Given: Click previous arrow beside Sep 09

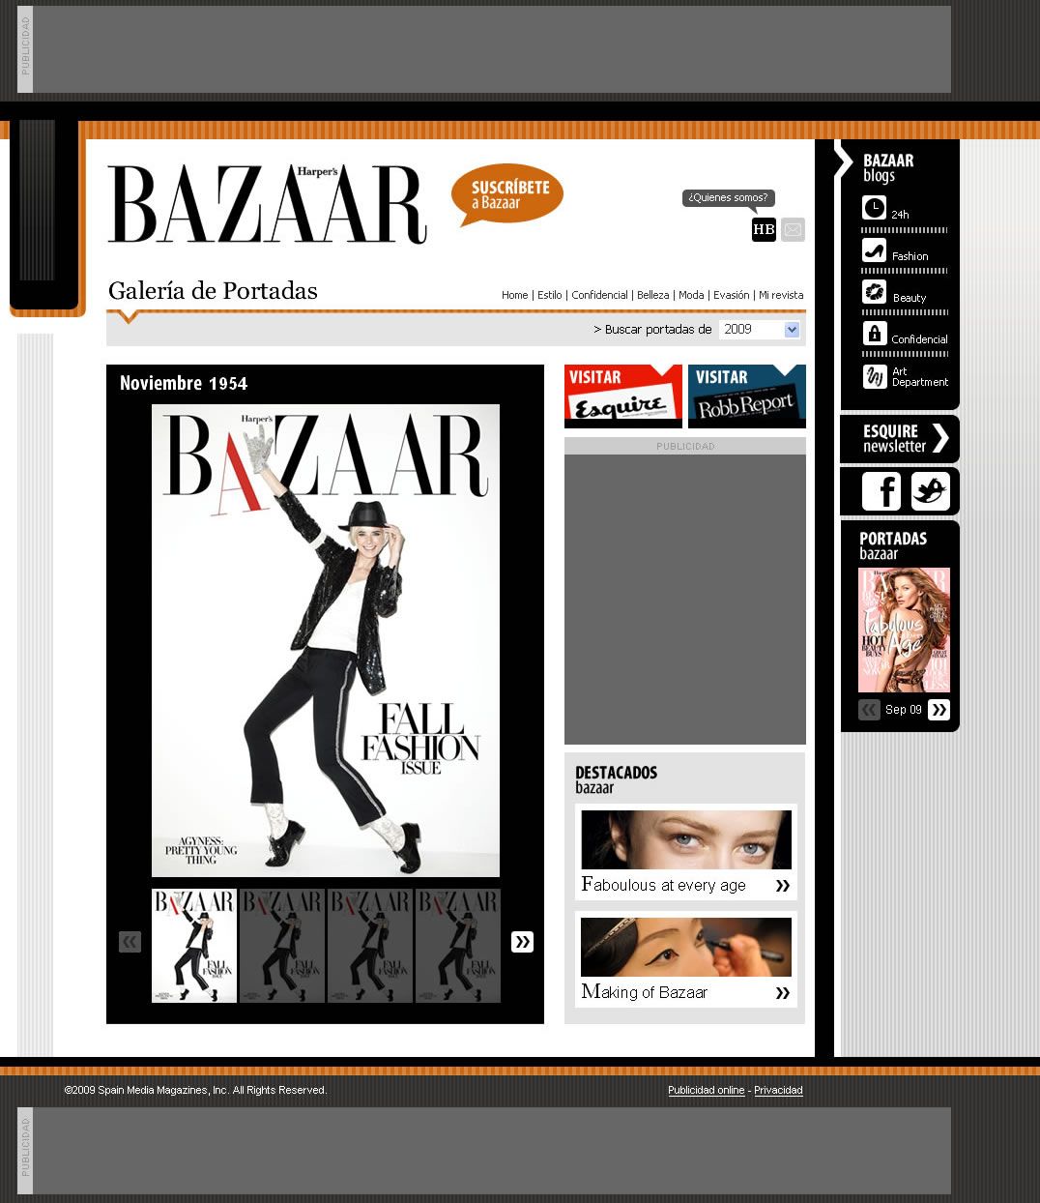Looking at the screenshot, I should pyautogui.click(x=869, y=710).
